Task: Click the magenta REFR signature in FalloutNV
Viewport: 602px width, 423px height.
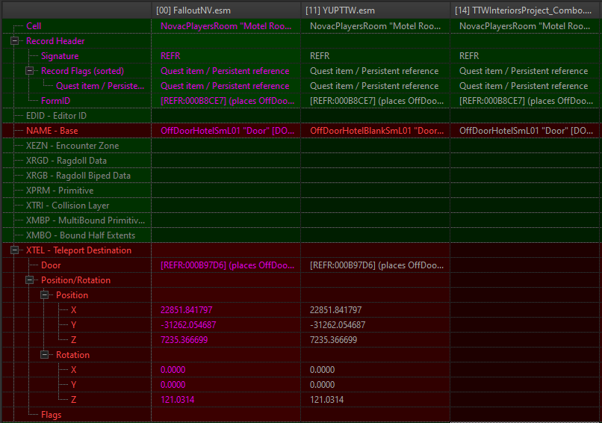Action: tap(170, 56)
